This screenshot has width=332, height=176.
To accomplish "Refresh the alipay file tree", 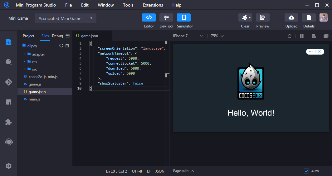I will pyautogui.click(x=61, y=46).
